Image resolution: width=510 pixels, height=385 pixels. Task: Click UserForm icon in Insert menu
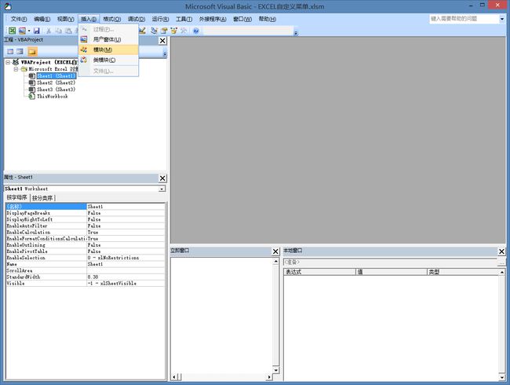(84, 39)
